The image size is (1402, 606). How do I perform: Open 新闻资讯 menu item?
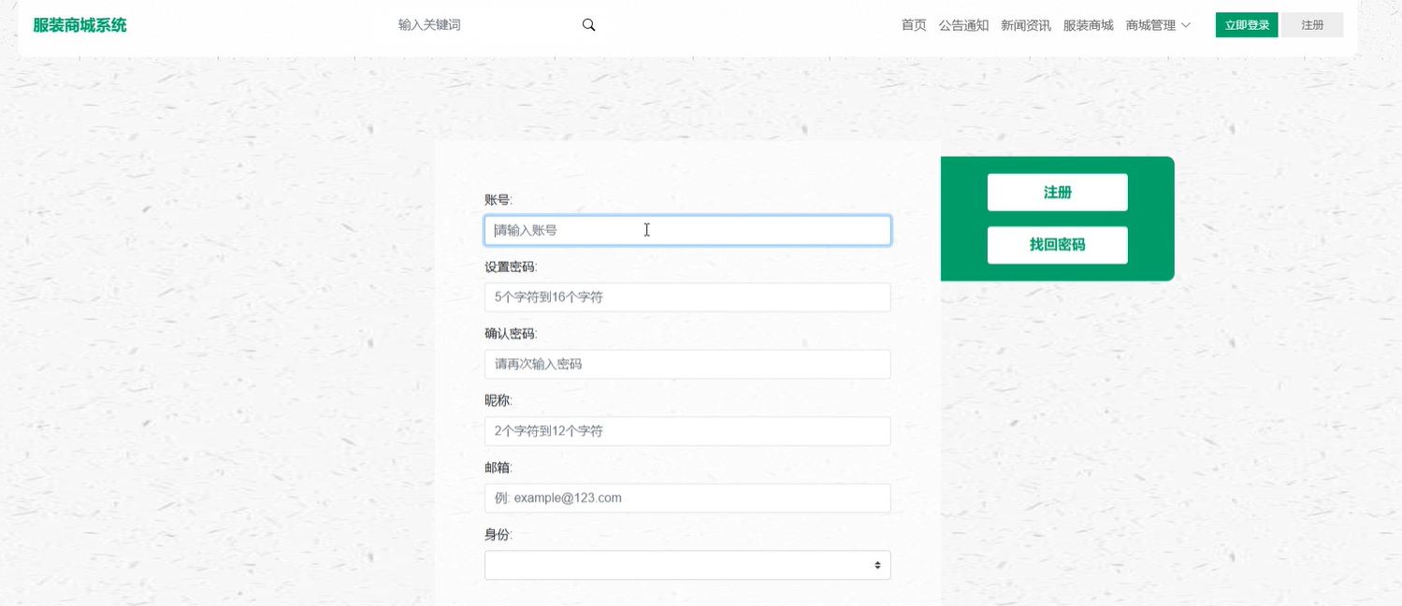tap(1026, 25)
